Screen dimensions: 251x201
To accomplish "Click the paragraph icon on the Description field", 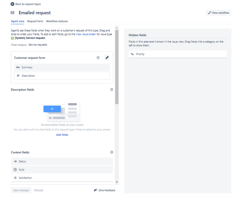I will (x=18, y=76).
